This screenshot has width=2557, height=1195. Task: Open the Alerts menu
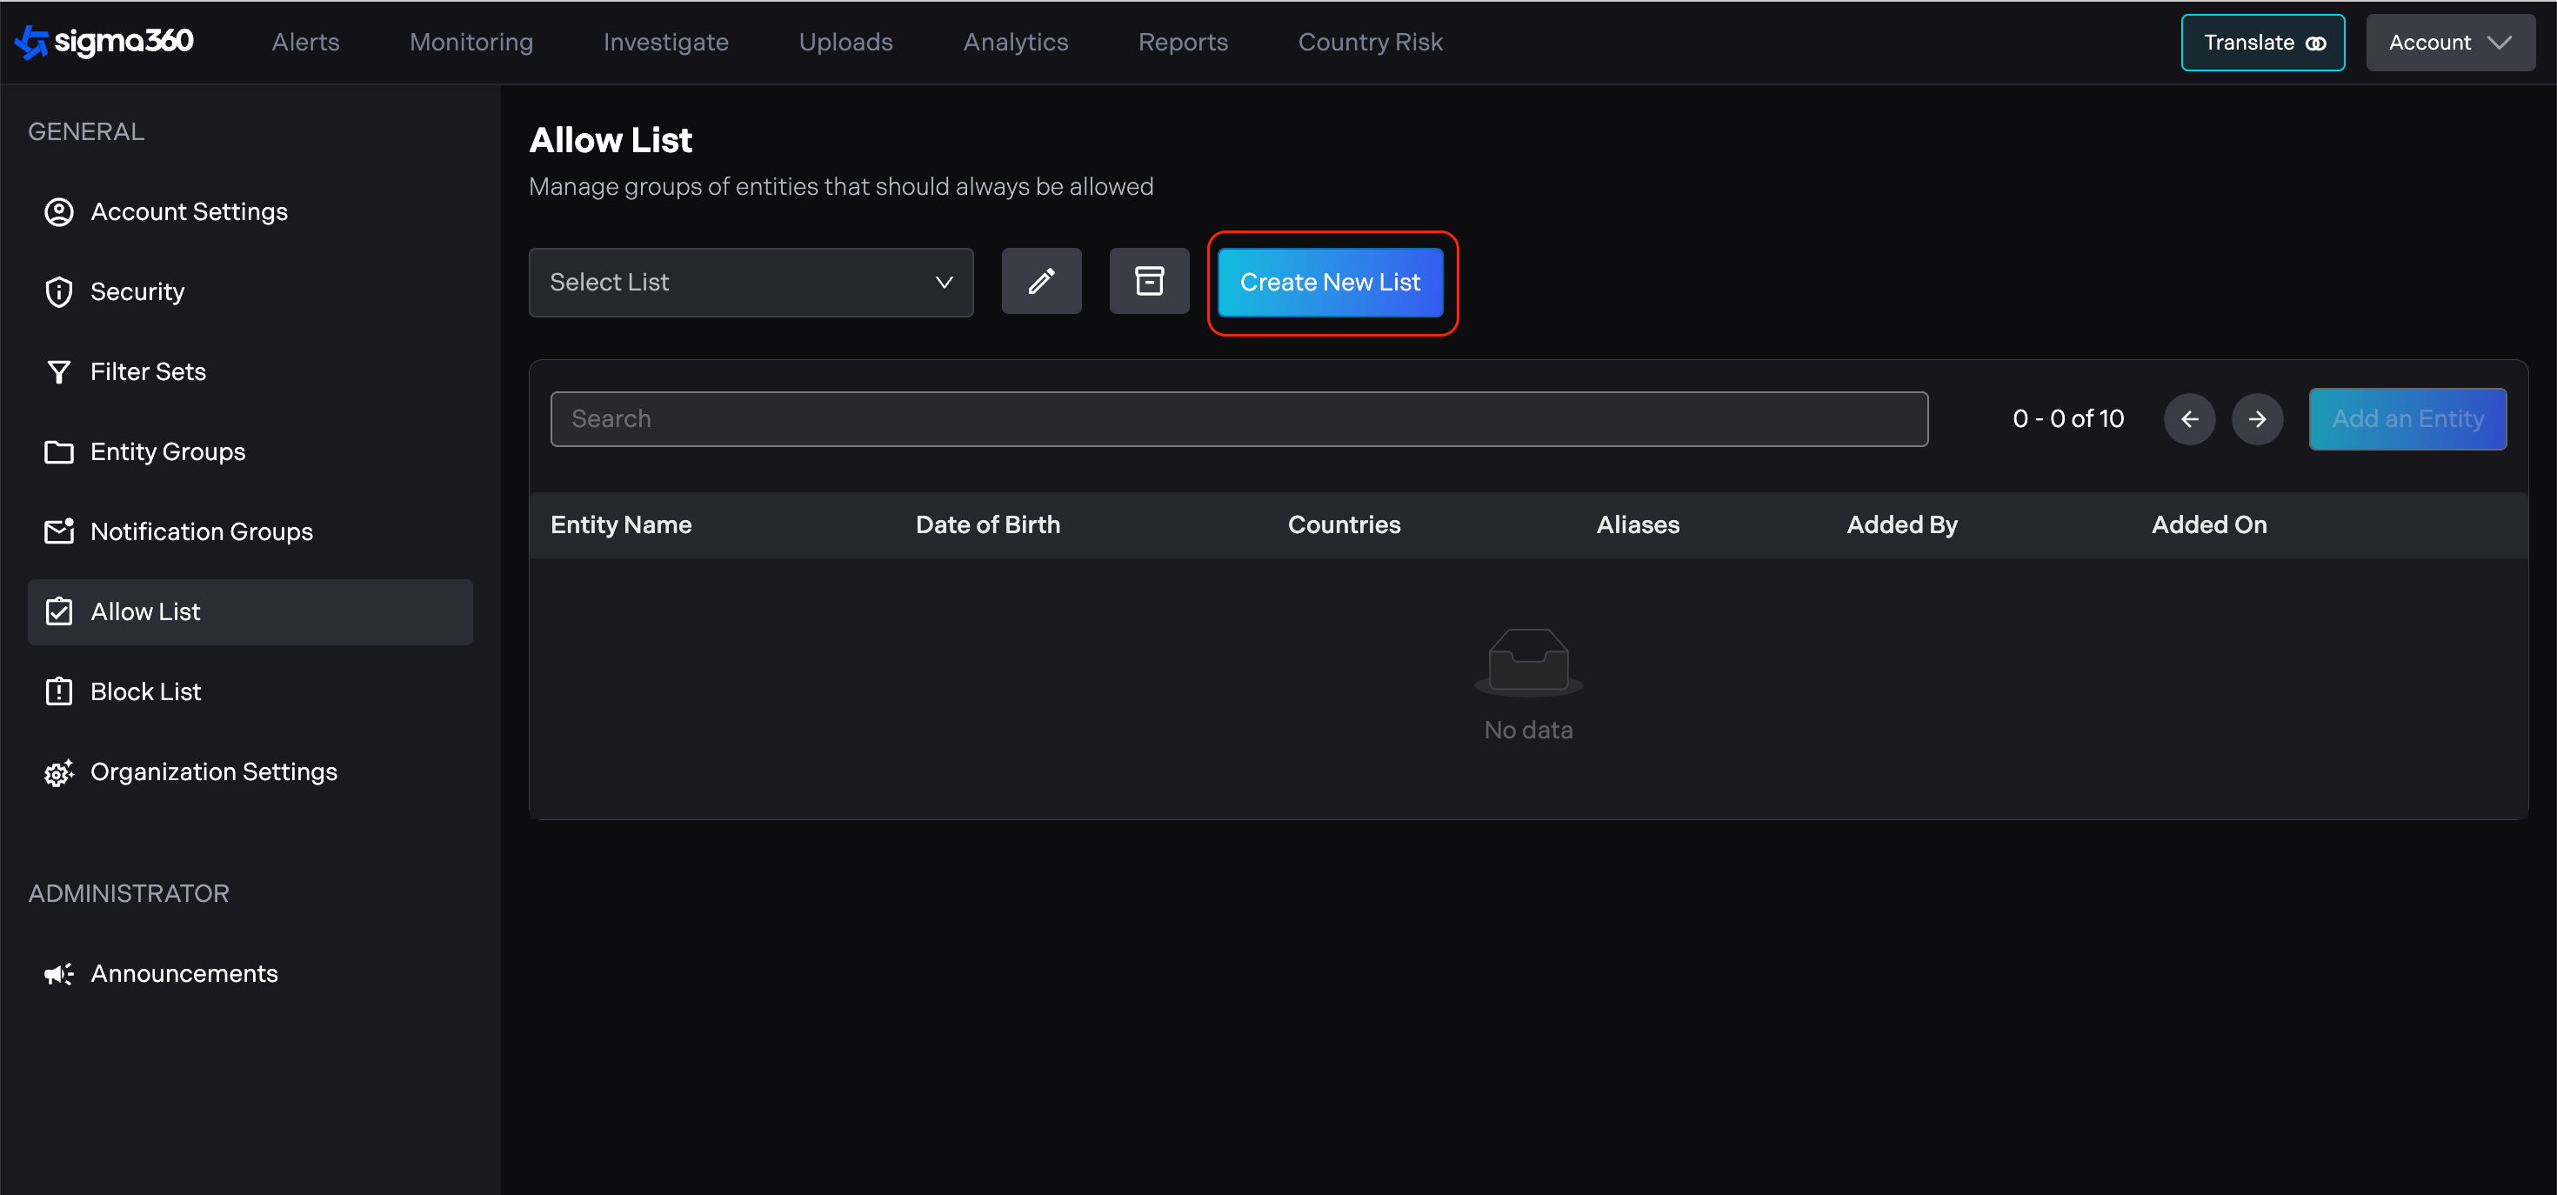pos(306,43)
